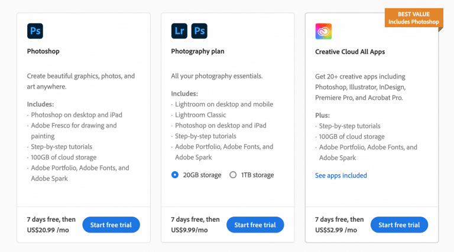Click the Get 20+ creative apps description
The width and height of the screenshot is (454, 252).
pos(361,87)
